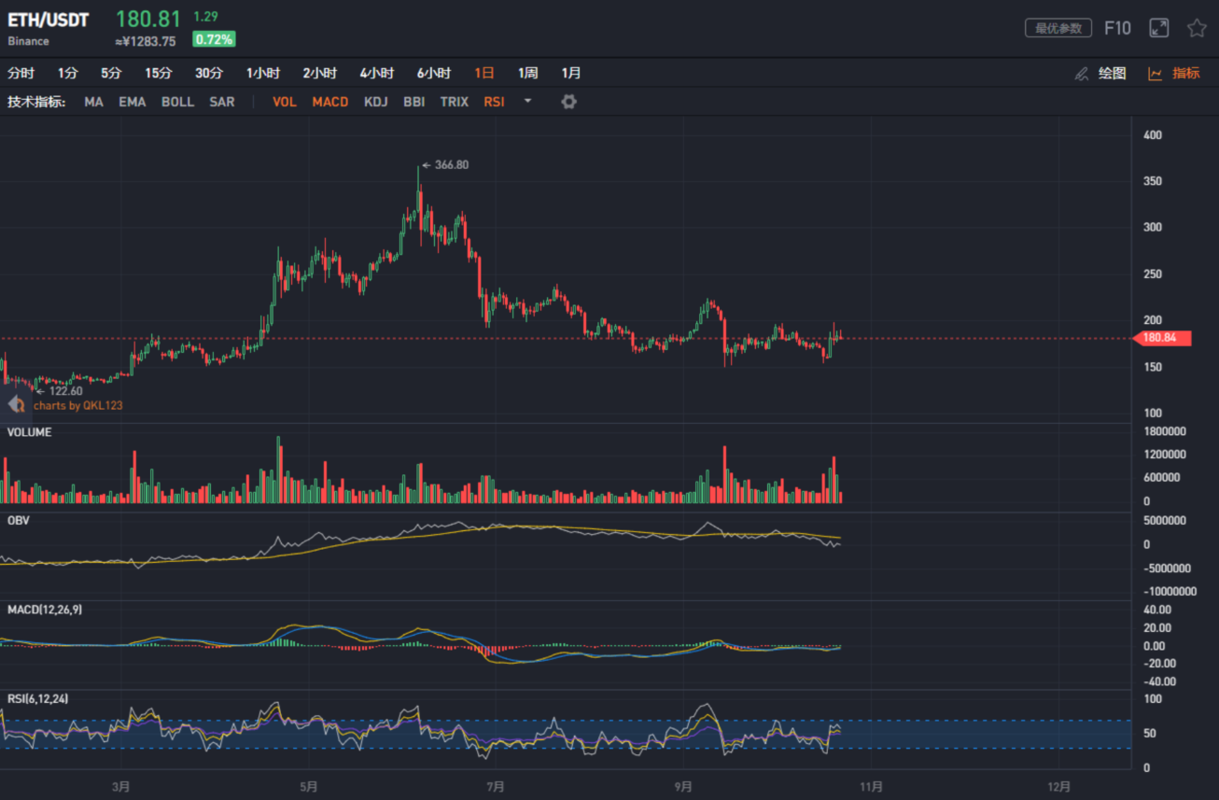
Task: Click the 最优参数 button
Action: click(1058, 28)
